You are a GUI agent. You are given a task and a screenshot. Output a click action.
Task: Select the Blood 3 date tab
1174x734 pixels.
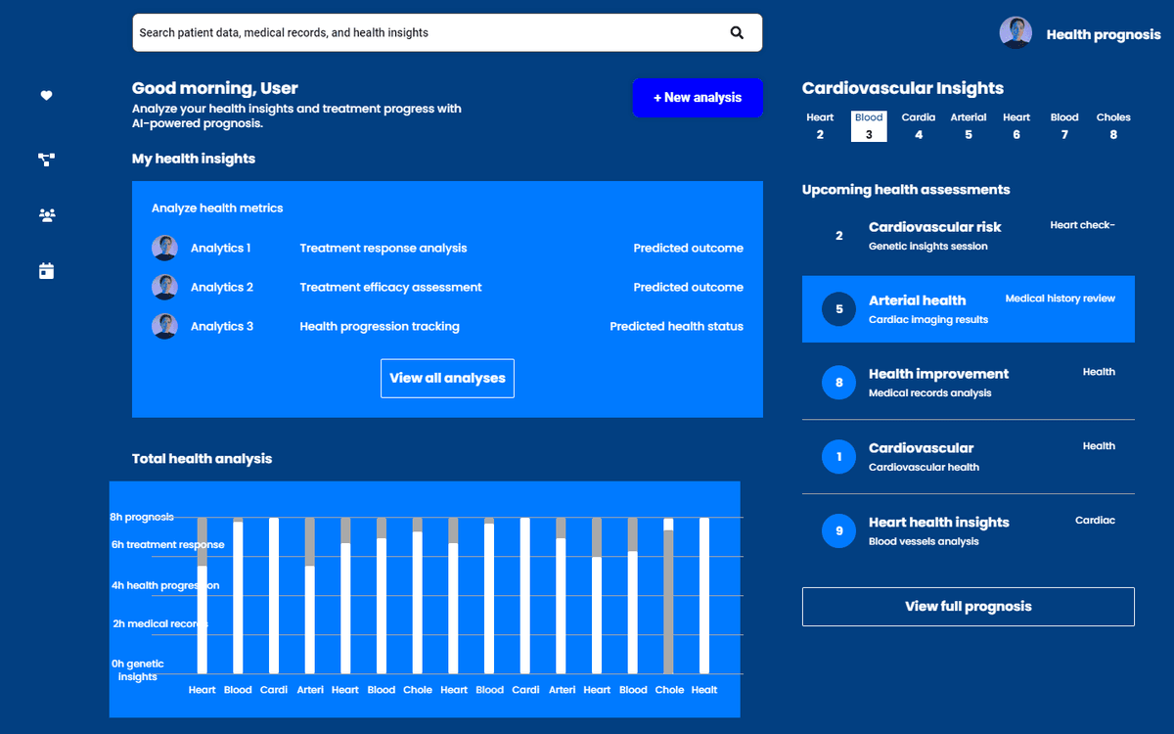pyautogui.click(x=869, y=125)
